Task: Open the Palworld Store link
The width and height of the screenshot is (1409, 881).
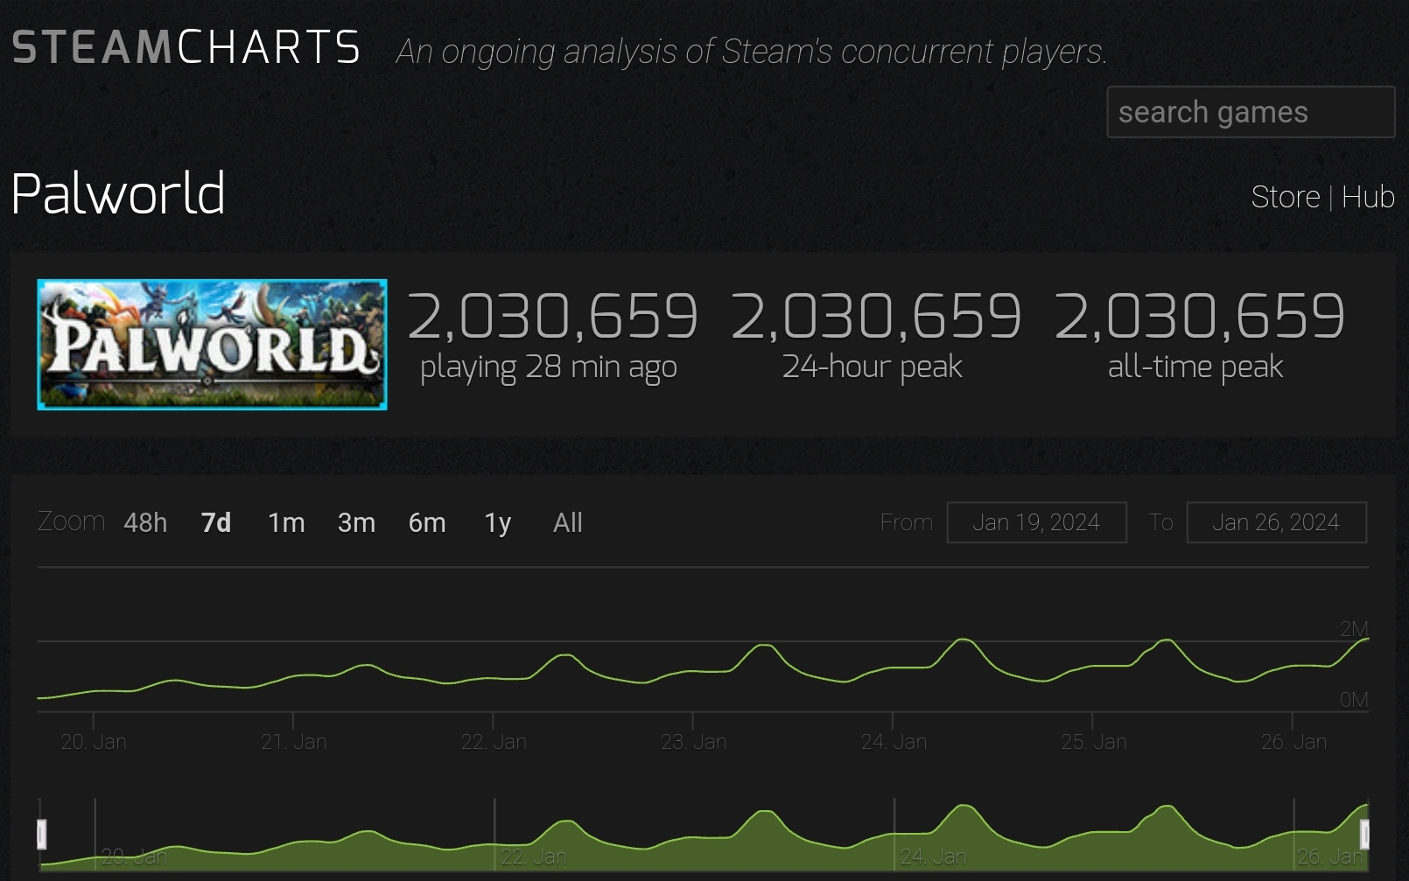Action: (1285, 197)
